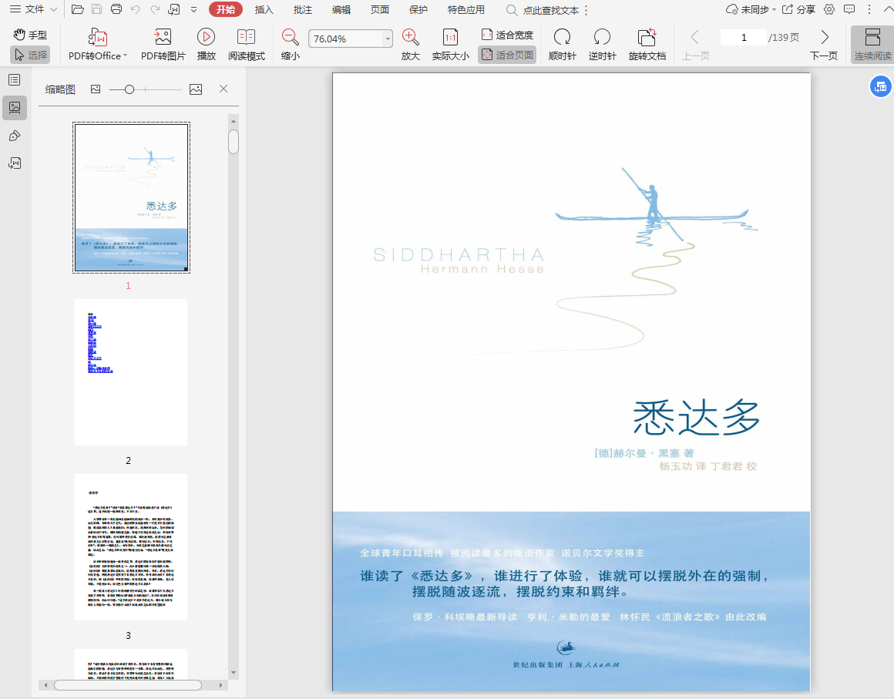Select page 2 thumbnail
This screenshot has height=699, width=894.
(130, 371)
